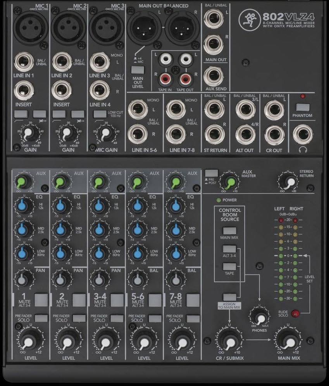Viewport: 329px width, 386px height.
Task: Click channel 1 PAN knob
Action: (23, 279)
